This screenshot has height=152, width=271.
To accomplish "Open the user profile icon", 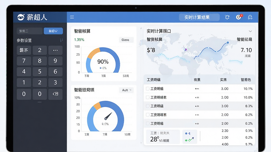I will [250, 17].
